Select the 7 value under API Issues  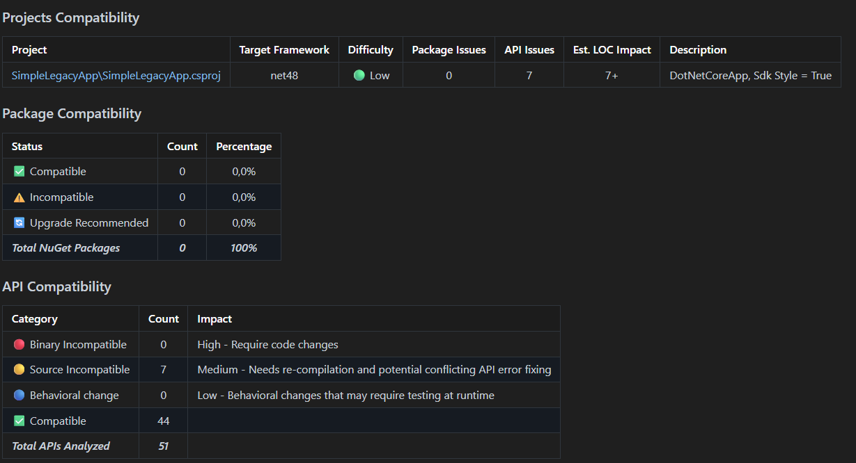click(529, 75)
